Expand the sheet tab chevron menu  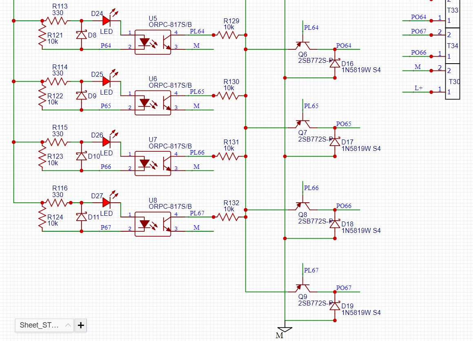(68, 325)
